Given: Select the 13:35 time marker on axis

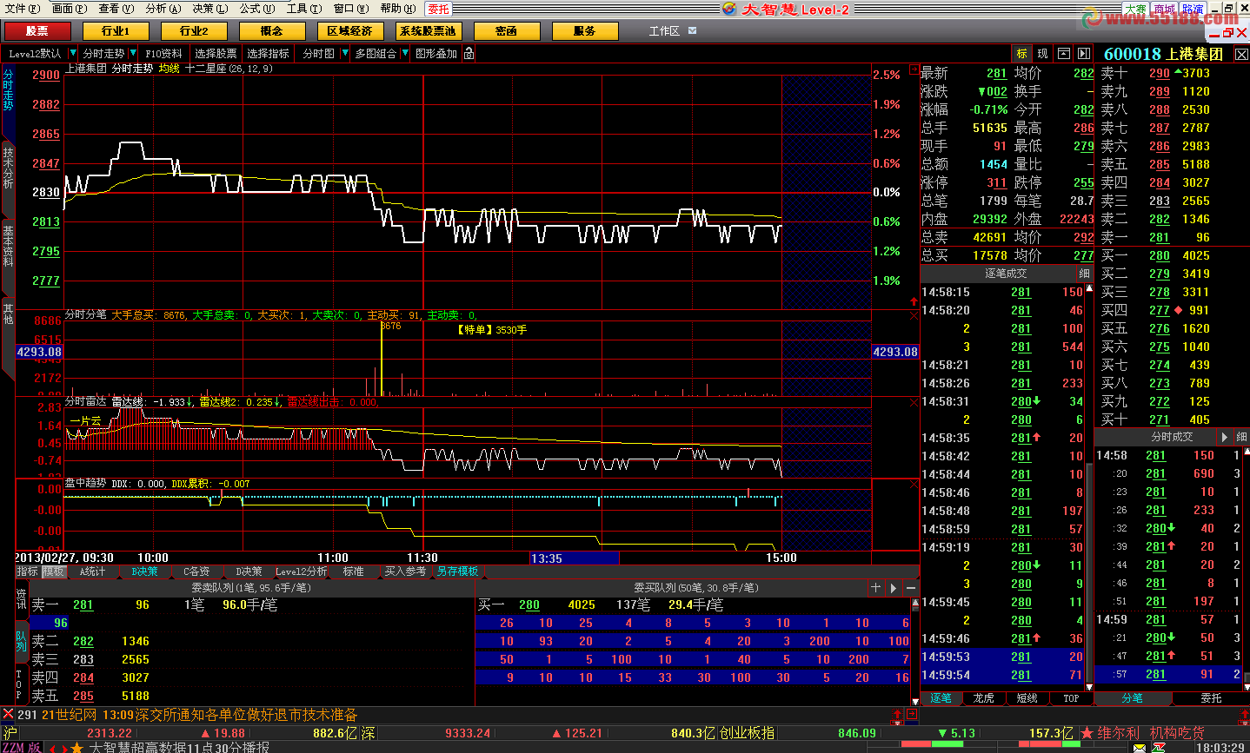Looking at the screenshot, I should (574, 558).
